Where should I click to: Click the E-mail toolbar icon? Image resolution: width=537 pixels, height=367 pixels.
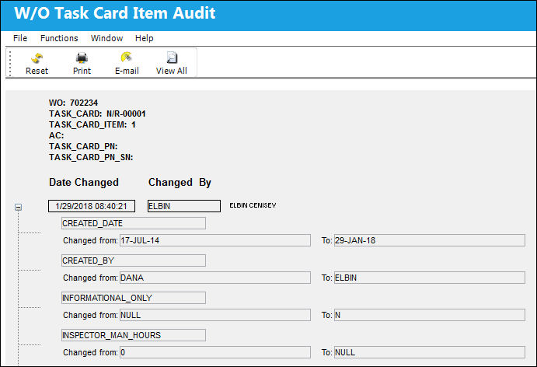pyautogui.click(x=127, y=58)
